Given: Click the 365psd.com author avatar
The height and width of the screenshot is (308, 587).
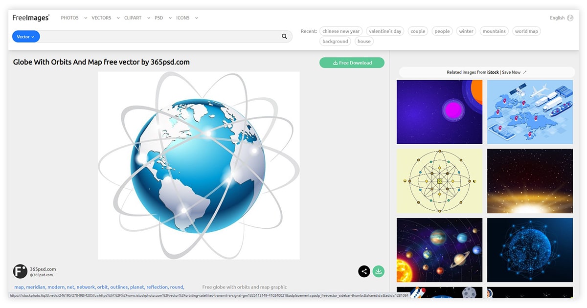Looking at the screenshot, I should pos(20,271).
